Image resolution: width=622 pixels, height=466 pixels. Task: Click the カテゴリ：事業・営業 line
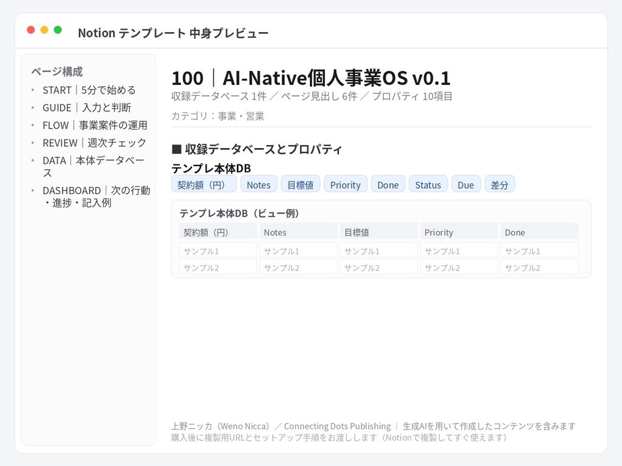(218, 116)
